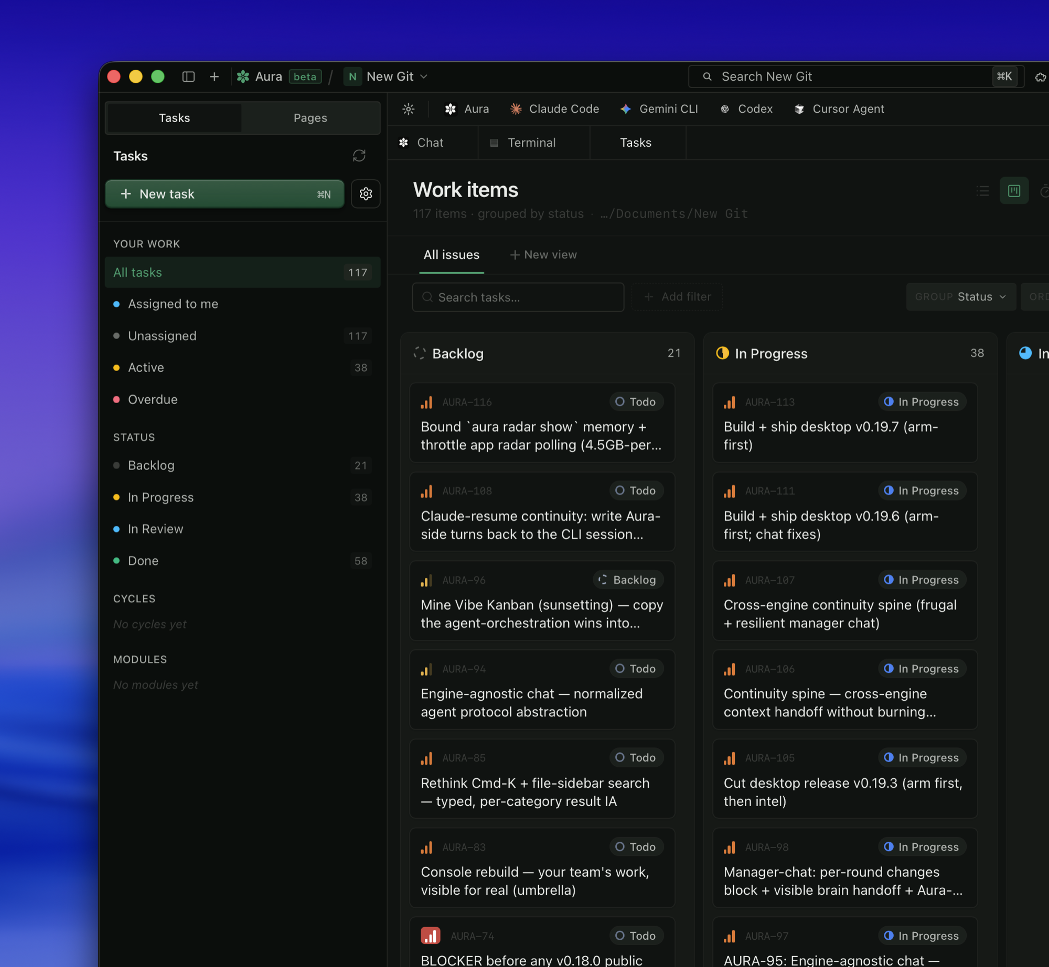Open Todo status pill on AURA-94

tap(636, 668)
